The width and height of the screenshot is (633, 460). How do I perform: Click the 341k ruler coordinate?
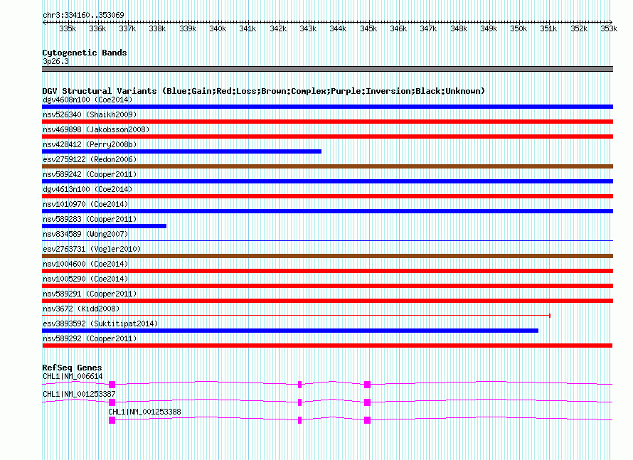coord(248,28)
